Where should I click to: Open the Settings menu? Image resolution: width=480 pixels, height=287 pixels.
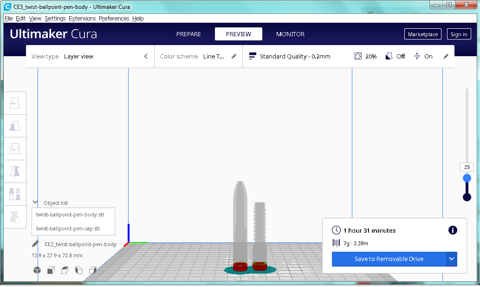pos(55,19)
